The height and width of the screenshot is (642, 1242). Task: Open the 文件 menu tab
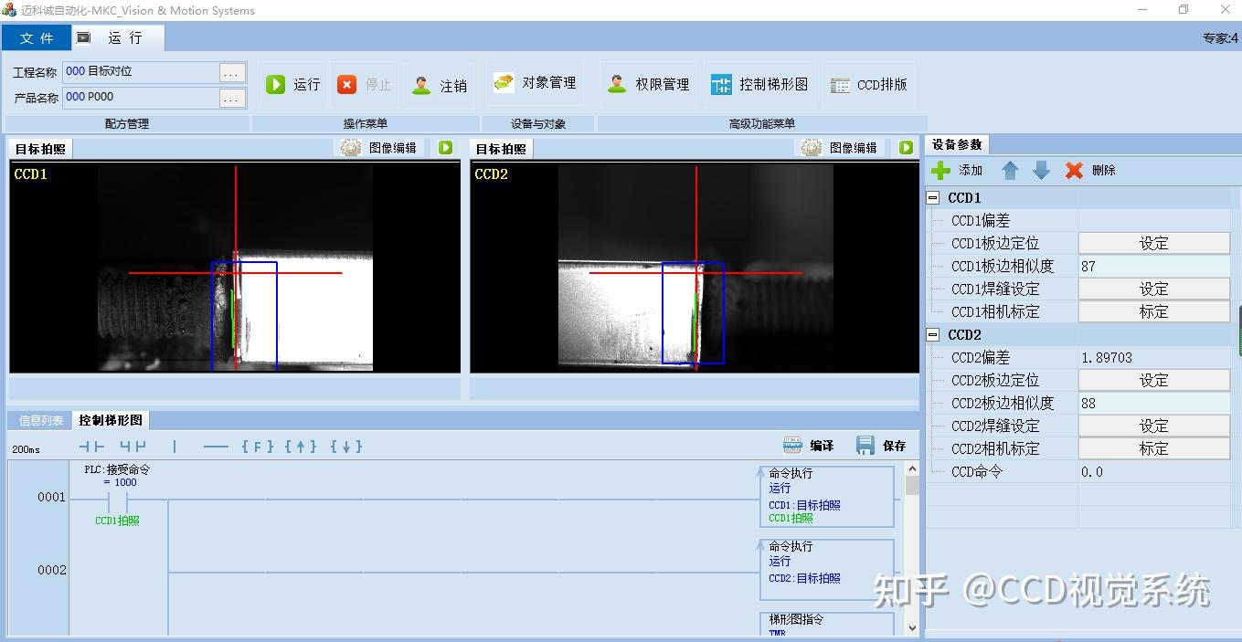tap(37, 37)
